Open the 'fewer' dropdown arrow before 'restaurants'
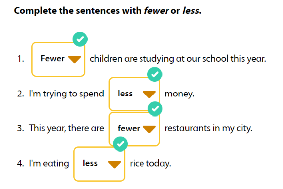 click(149, 129)
